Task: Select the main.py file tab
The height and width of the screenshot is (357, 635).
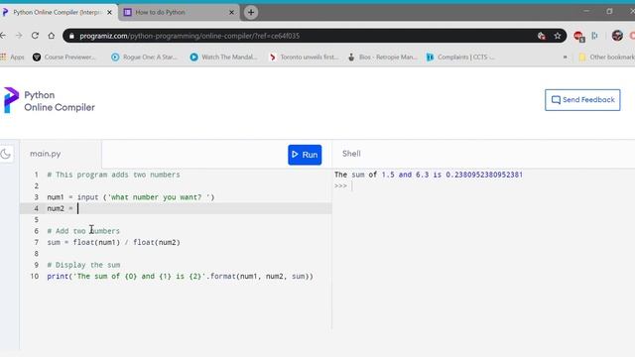Action: [x=46, y=154]
